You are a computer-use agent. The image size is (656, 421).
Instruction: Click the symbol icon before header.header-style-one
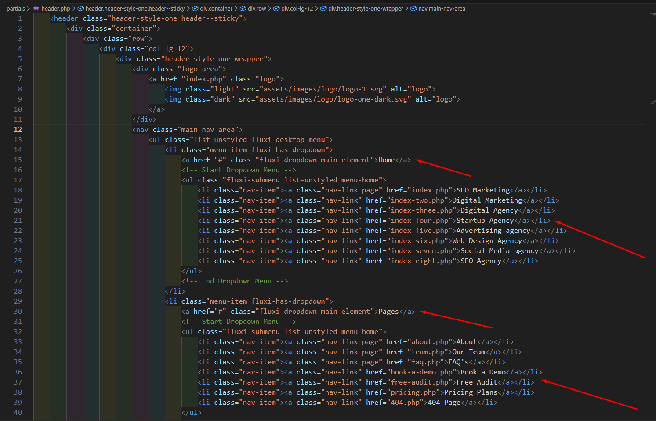coord(81,8)
